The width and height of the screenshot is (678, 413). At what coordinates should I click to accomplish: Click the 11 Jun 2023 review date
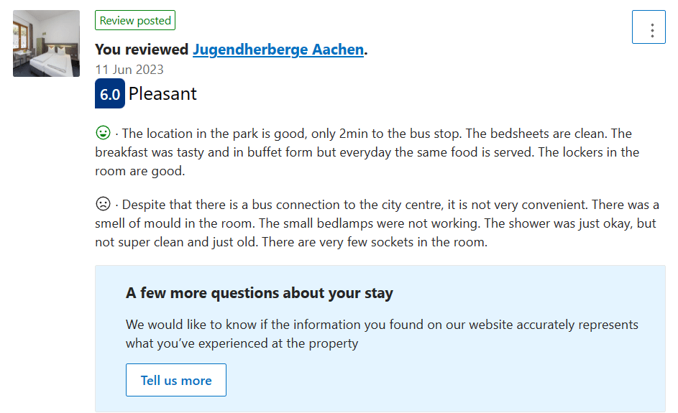coord(129,70)
